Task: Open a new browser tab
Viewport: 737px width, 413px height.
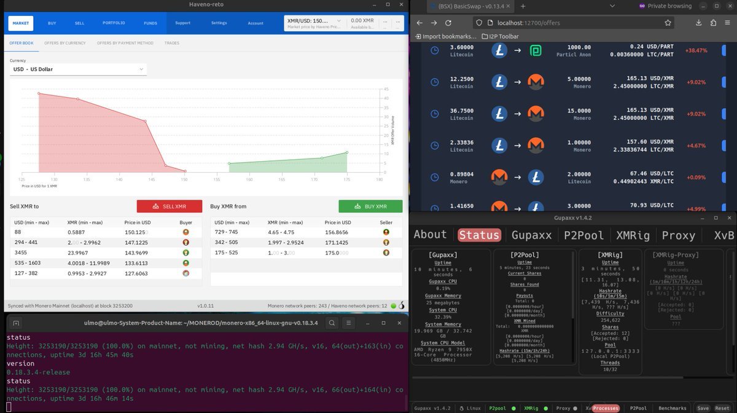Action: pyautogui.click(x=523, y=6)
